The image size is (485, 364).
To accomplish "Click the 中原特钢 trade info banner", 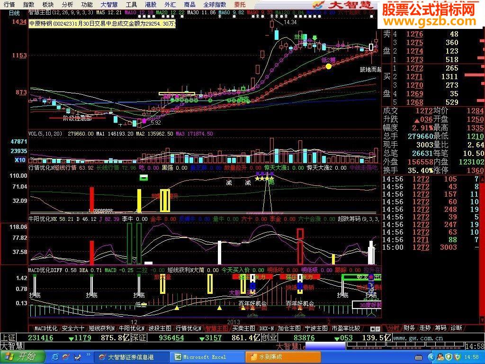I will tap(102, 24).
